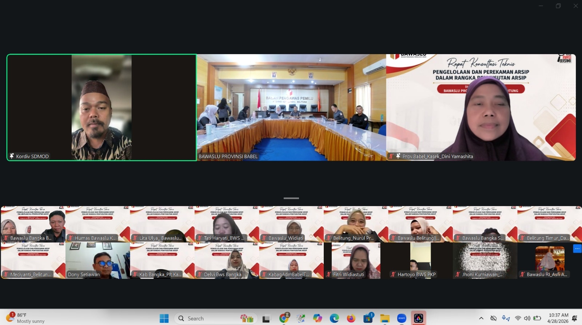Select the Humas Bawaslu K... participant tile
Image resolution: width=582 pixels, height=325 pixels.
pos(98,224)
